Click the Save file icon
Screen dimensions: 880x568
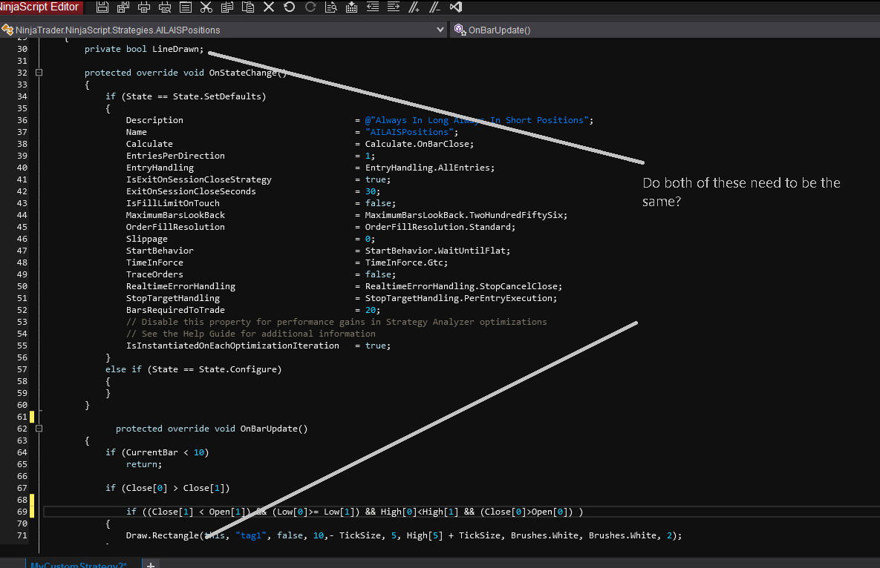(103, 7)
